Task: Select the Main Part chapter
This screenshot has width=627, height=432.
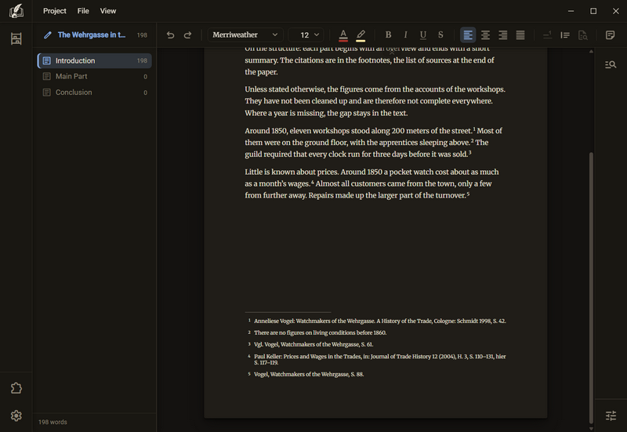Action: [x=95, y=76]
